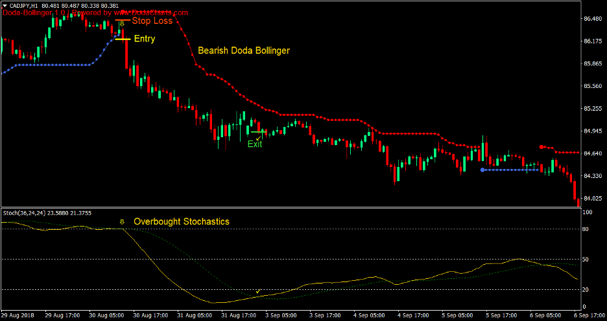This screenshot has height=321, width=607.
Task: Select the yellow Entry line
Action: click(x=123, y=39)
